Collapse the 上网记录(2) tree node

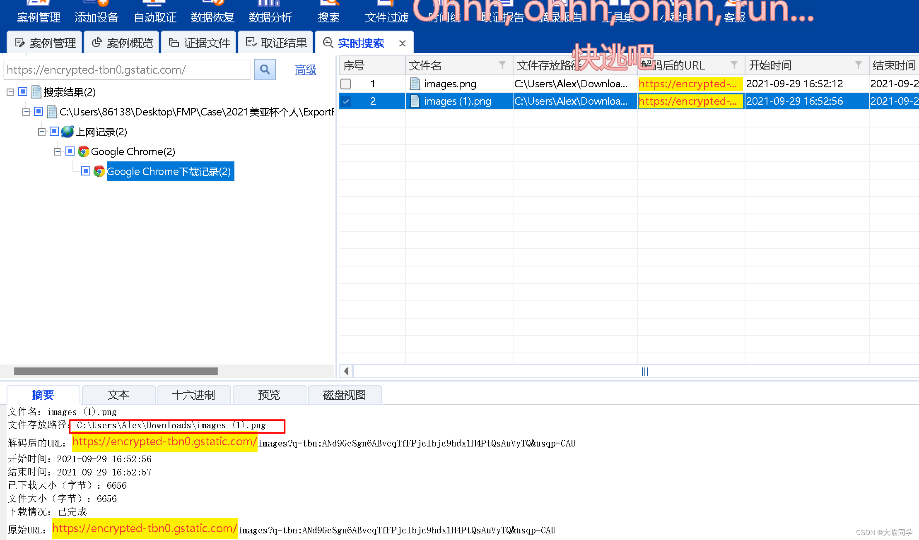pos(41,132)
